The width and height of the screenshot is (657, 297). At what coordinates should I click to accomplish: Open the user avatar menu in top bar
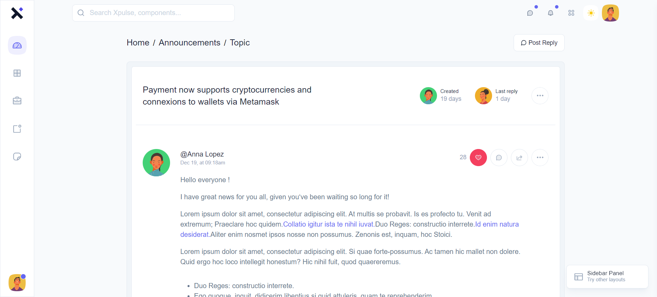[x=610, y=13]
